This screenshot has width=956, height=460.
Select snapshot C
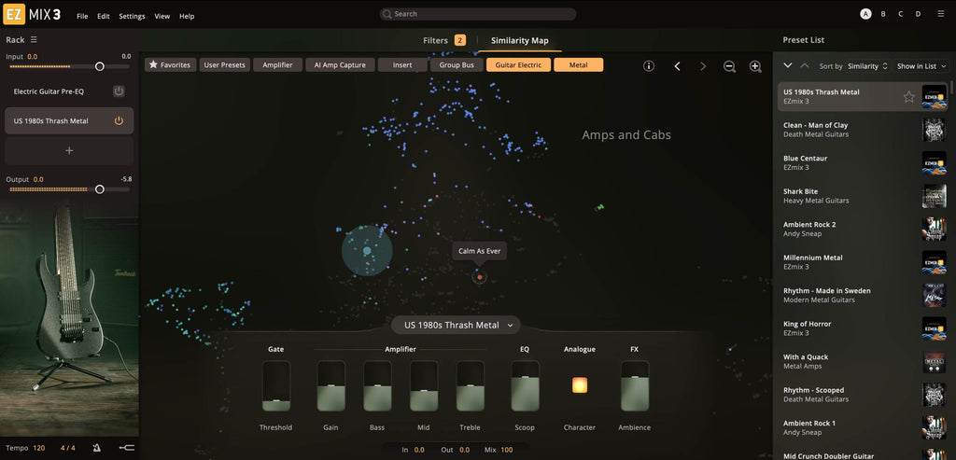click(x=901, y=14)
